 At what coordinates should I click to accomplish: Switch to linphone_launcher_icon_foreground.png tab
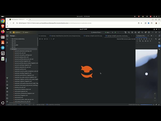pos(65,36)
